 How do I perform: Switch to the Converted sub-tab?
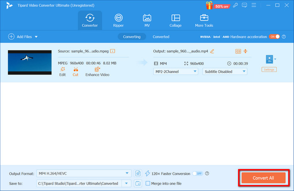161,37
